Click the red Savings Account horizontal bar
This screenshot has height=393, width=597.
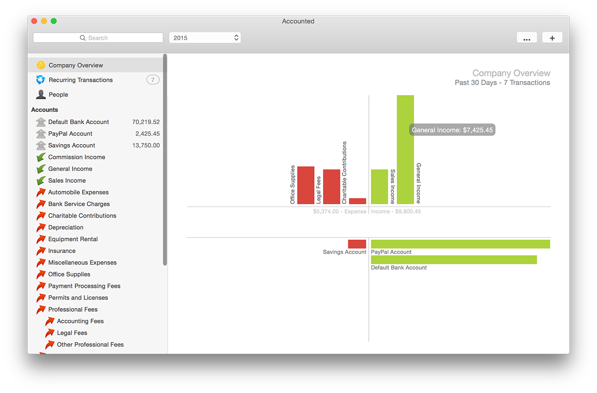(x=357, y=244)
